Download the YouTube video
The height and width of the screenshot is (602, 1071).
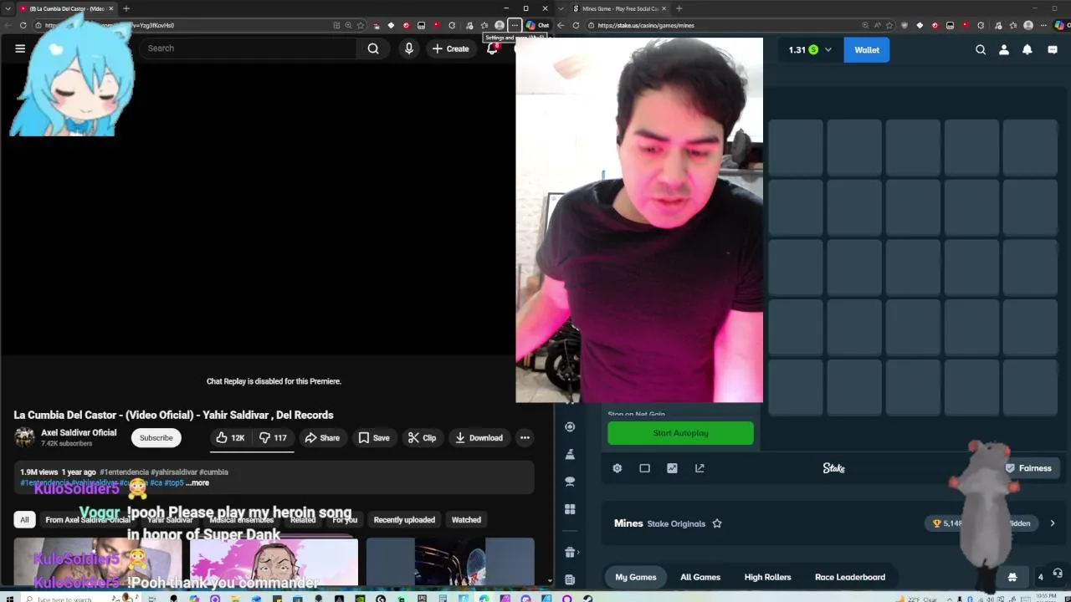click(479, 437)
